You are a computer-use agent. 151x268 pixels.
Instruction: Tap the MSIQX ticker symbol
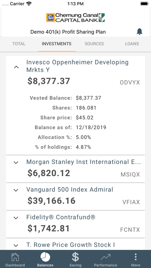tap(130, 174)
